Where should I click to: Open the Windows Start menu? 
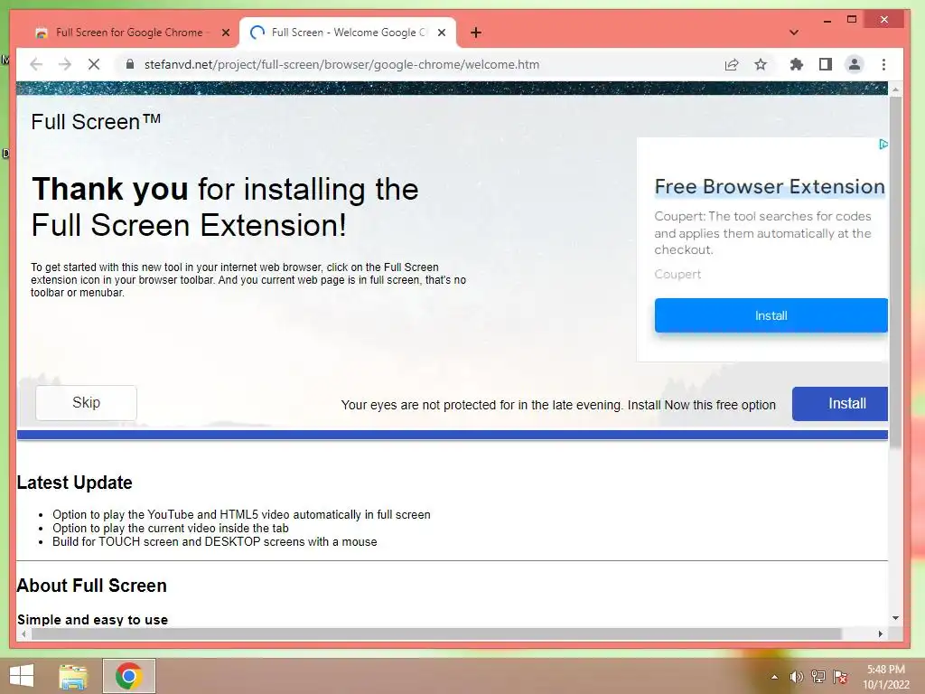click(x=22, y=676)
